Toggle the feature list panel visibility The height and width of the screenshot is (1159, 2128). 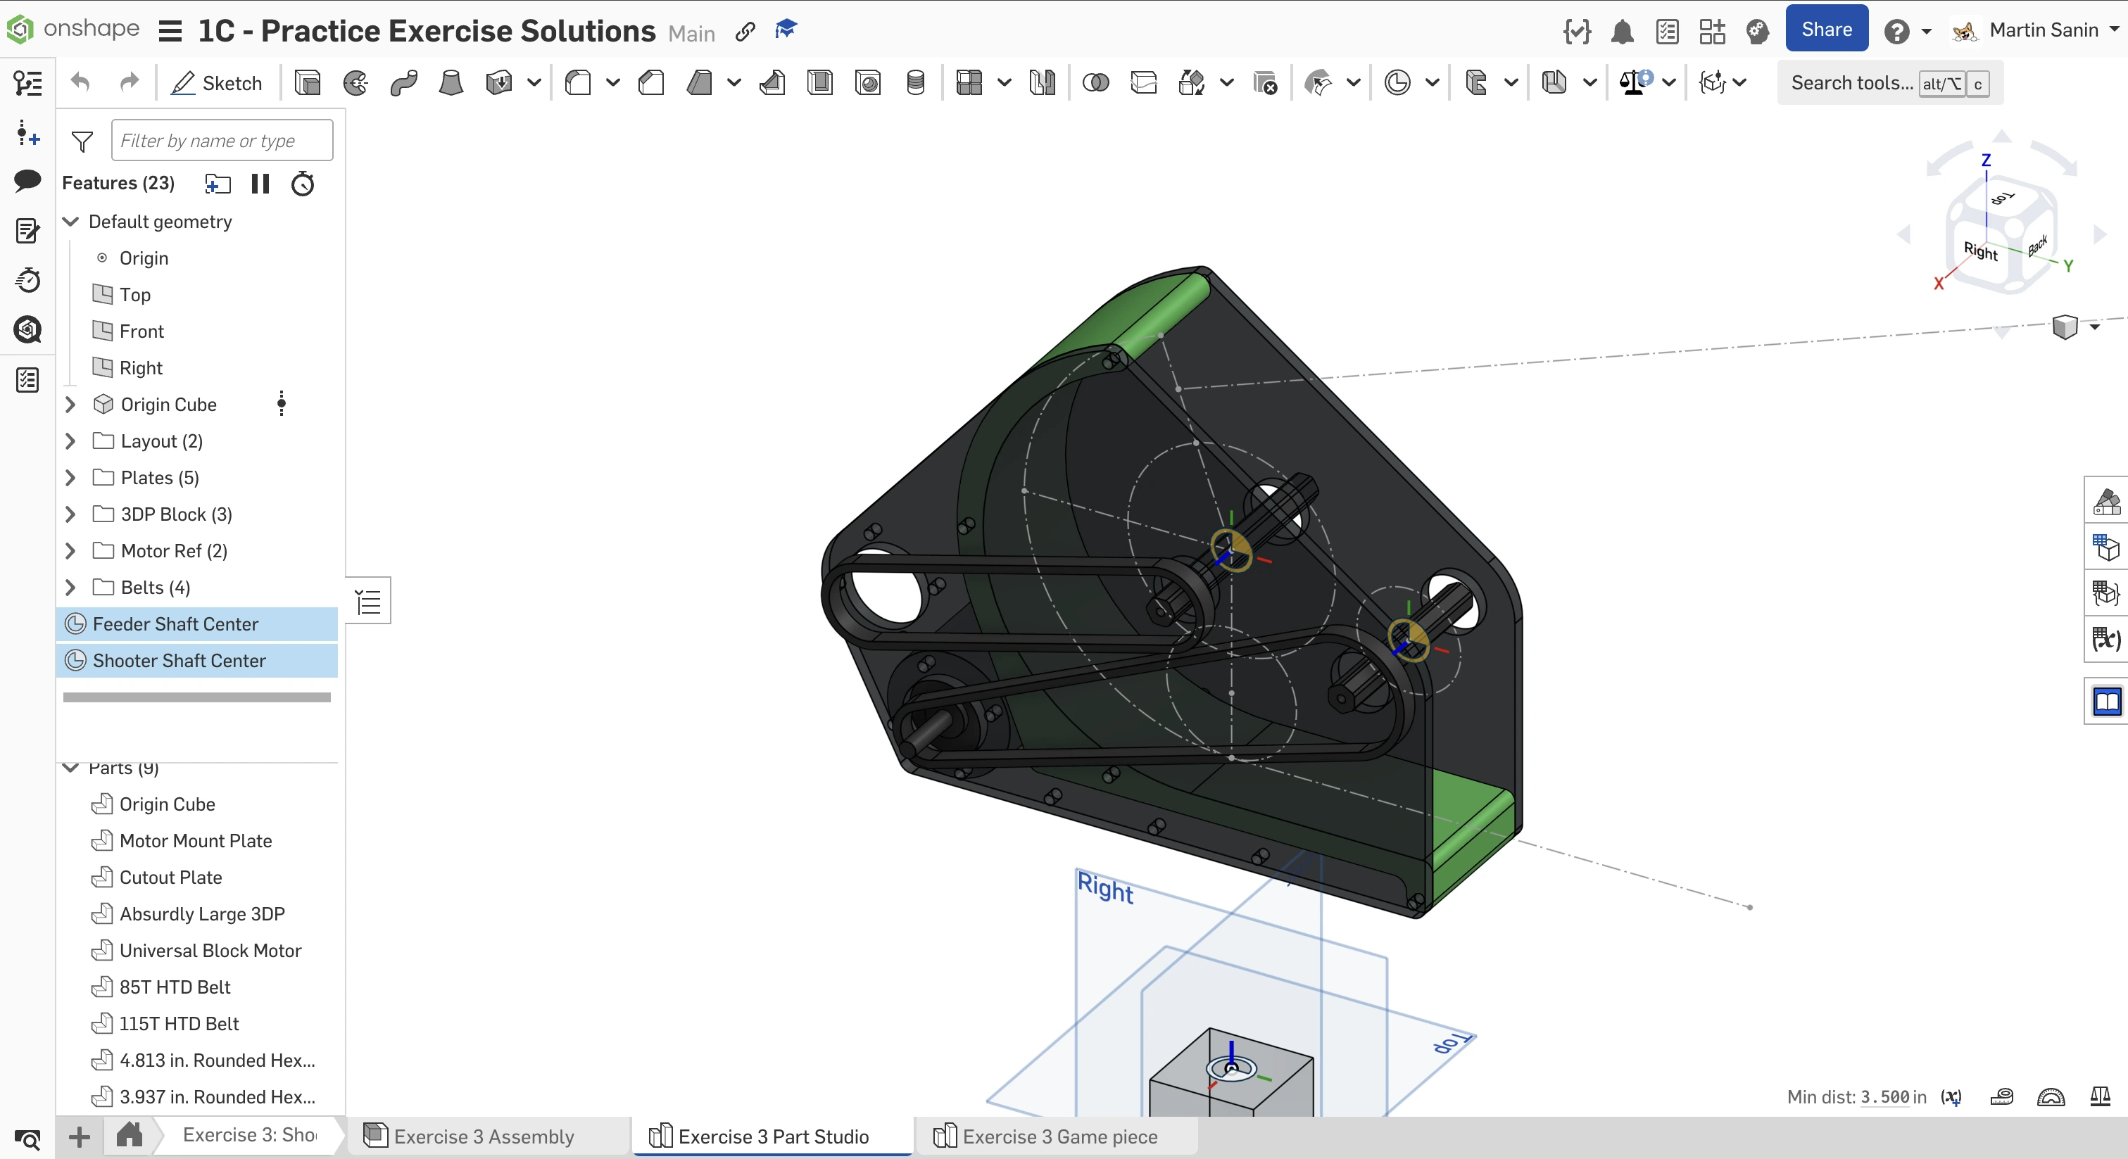click(367, 602)
